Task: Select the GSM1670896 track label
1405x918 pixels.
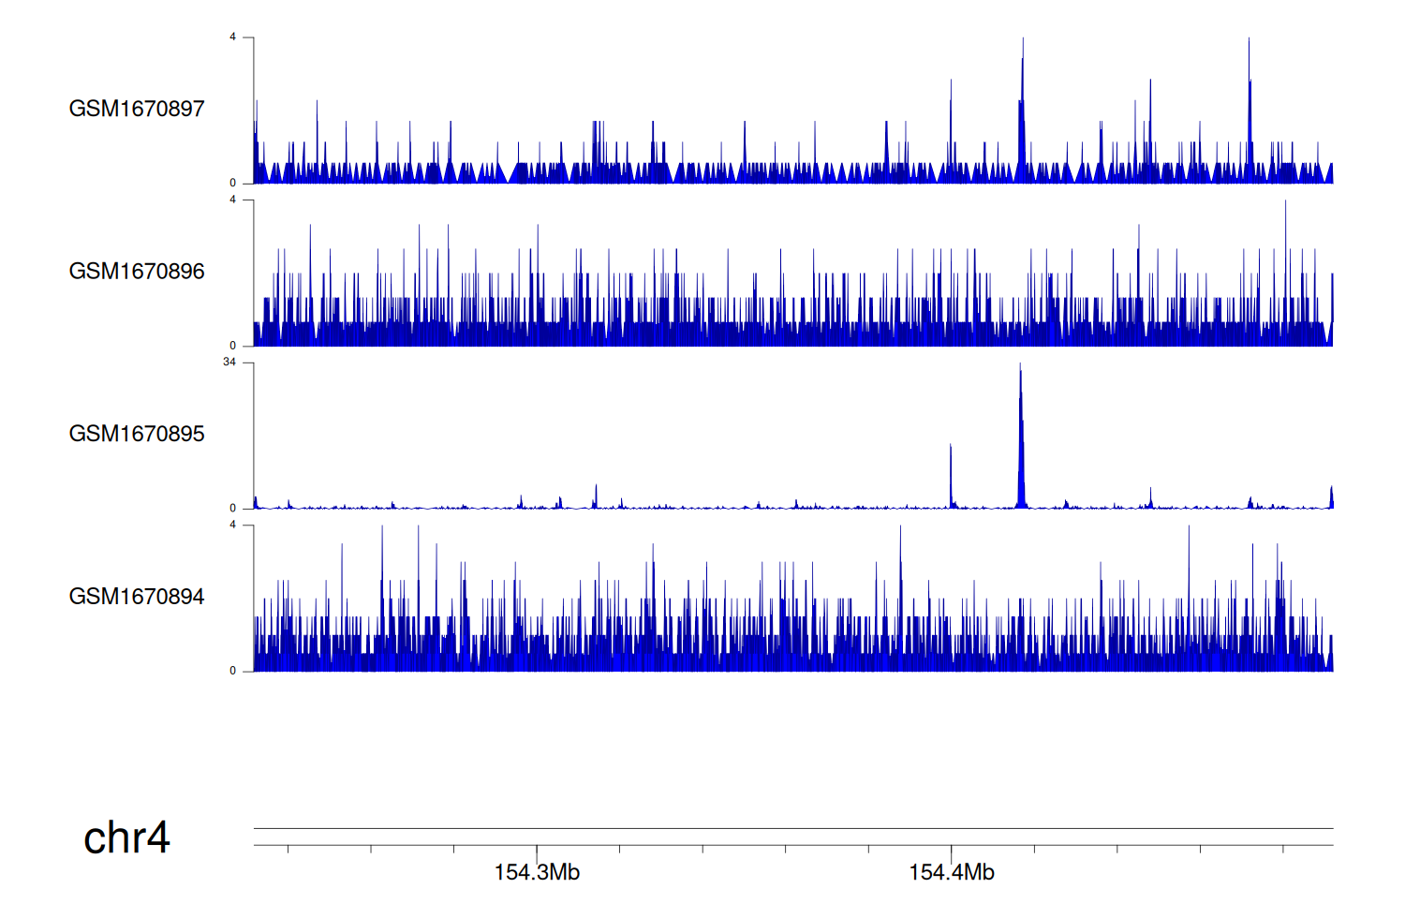Action: 137,272
